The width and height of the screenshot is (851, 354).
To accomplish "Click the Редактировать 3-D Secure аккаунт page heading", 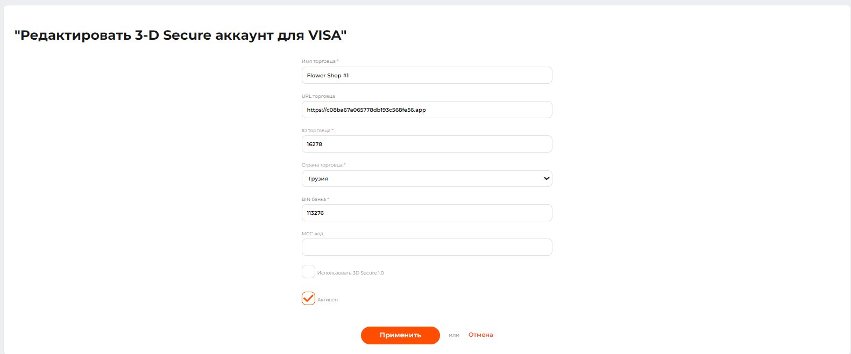I will click(x=180, y=35).
